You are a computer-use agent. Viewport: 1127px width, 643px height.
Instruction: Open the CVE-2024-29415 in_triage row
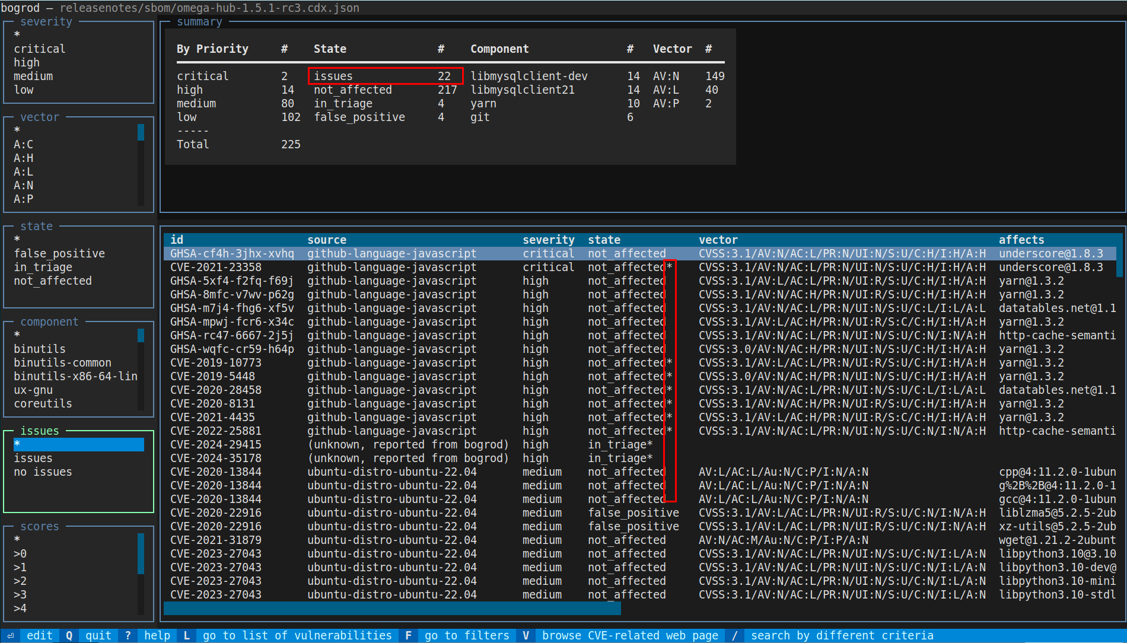(x=216, y=444)
